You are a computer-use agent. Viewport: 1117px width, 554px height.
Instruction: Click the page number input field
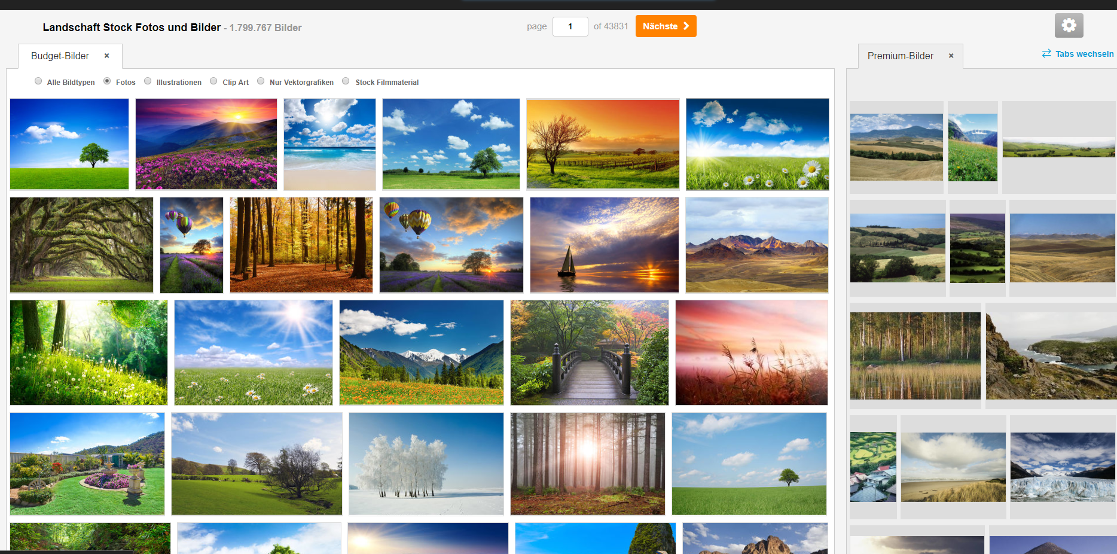coord(570,26)
